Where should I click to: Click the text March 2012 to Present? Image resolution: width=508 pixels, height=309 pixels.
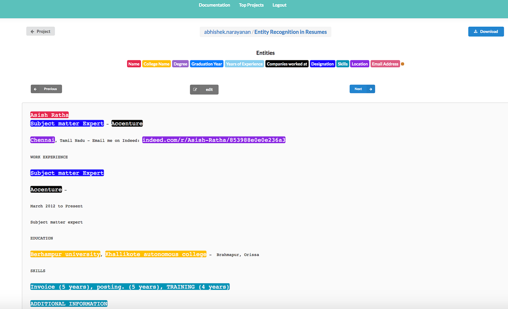[x=57, y=206]
